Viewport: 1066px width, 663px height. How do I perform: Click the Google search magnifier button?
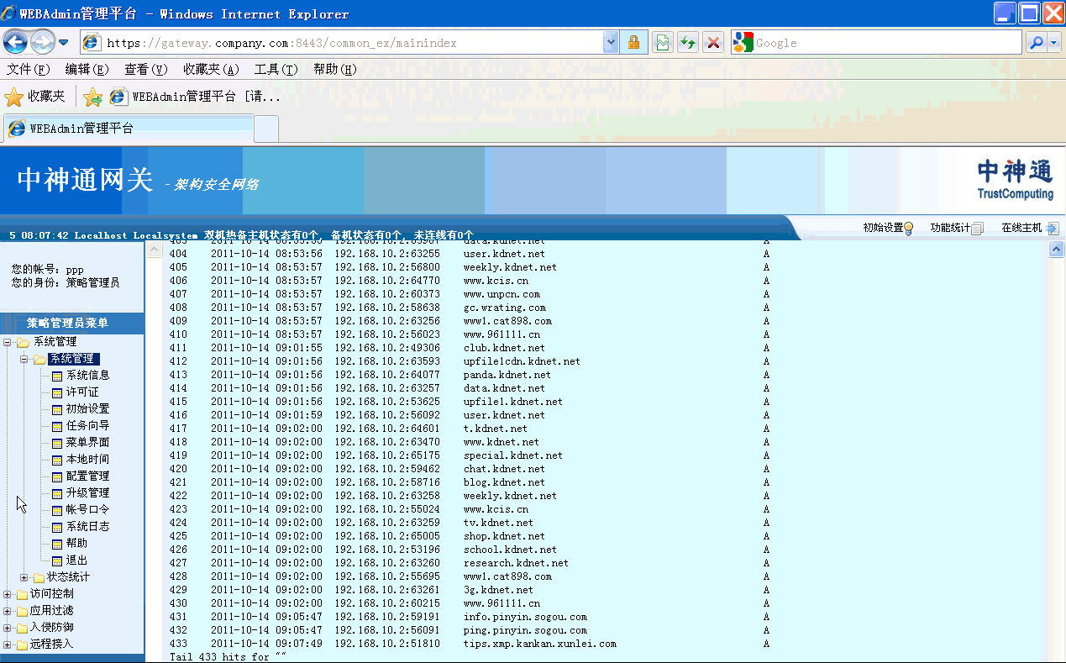pyautogui.click(x=1036, y=42)
